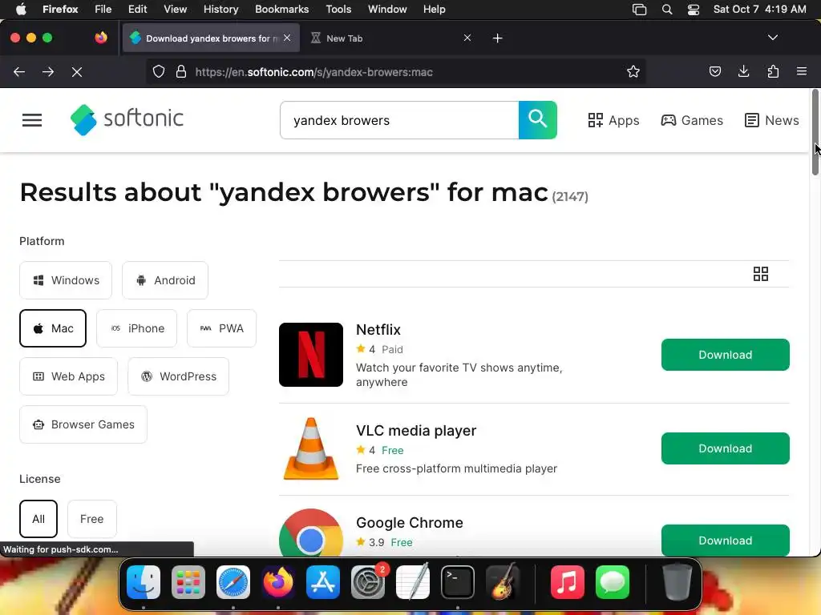Viewport: 821px width, 615px height.
Task: Expand the list all tabs chevron
Action: point(772,38)
